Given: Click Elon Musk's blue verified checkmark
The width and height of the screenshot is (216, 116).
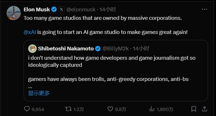Looking at the screenshot, I should pos(54,9).
